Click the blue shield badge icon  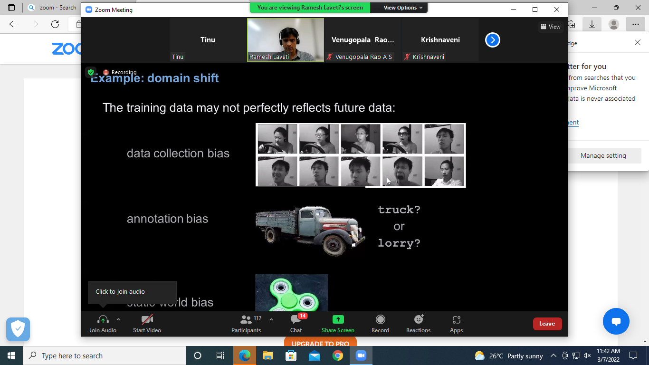coord(18,329)
